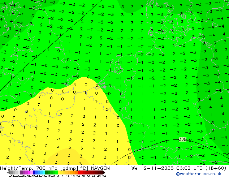Screen dimensions: 229x177
Task: Click the '(18+60)' forecast offset text
Action: (x=216, y=168)
